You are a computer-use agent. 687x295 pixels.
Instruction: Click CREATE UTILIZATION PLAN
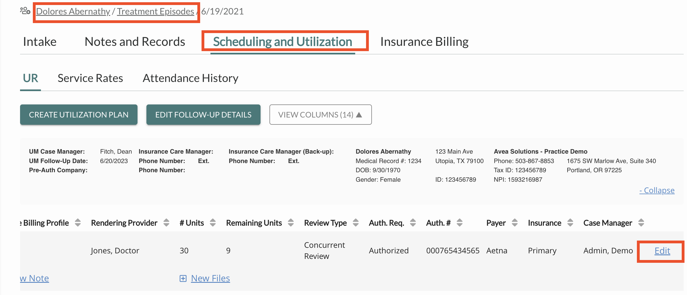[x=78, y=114]
